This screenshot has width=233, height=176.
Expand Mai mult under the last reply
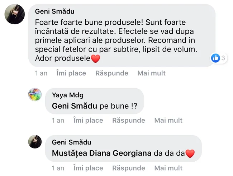[x=168, y=168]
